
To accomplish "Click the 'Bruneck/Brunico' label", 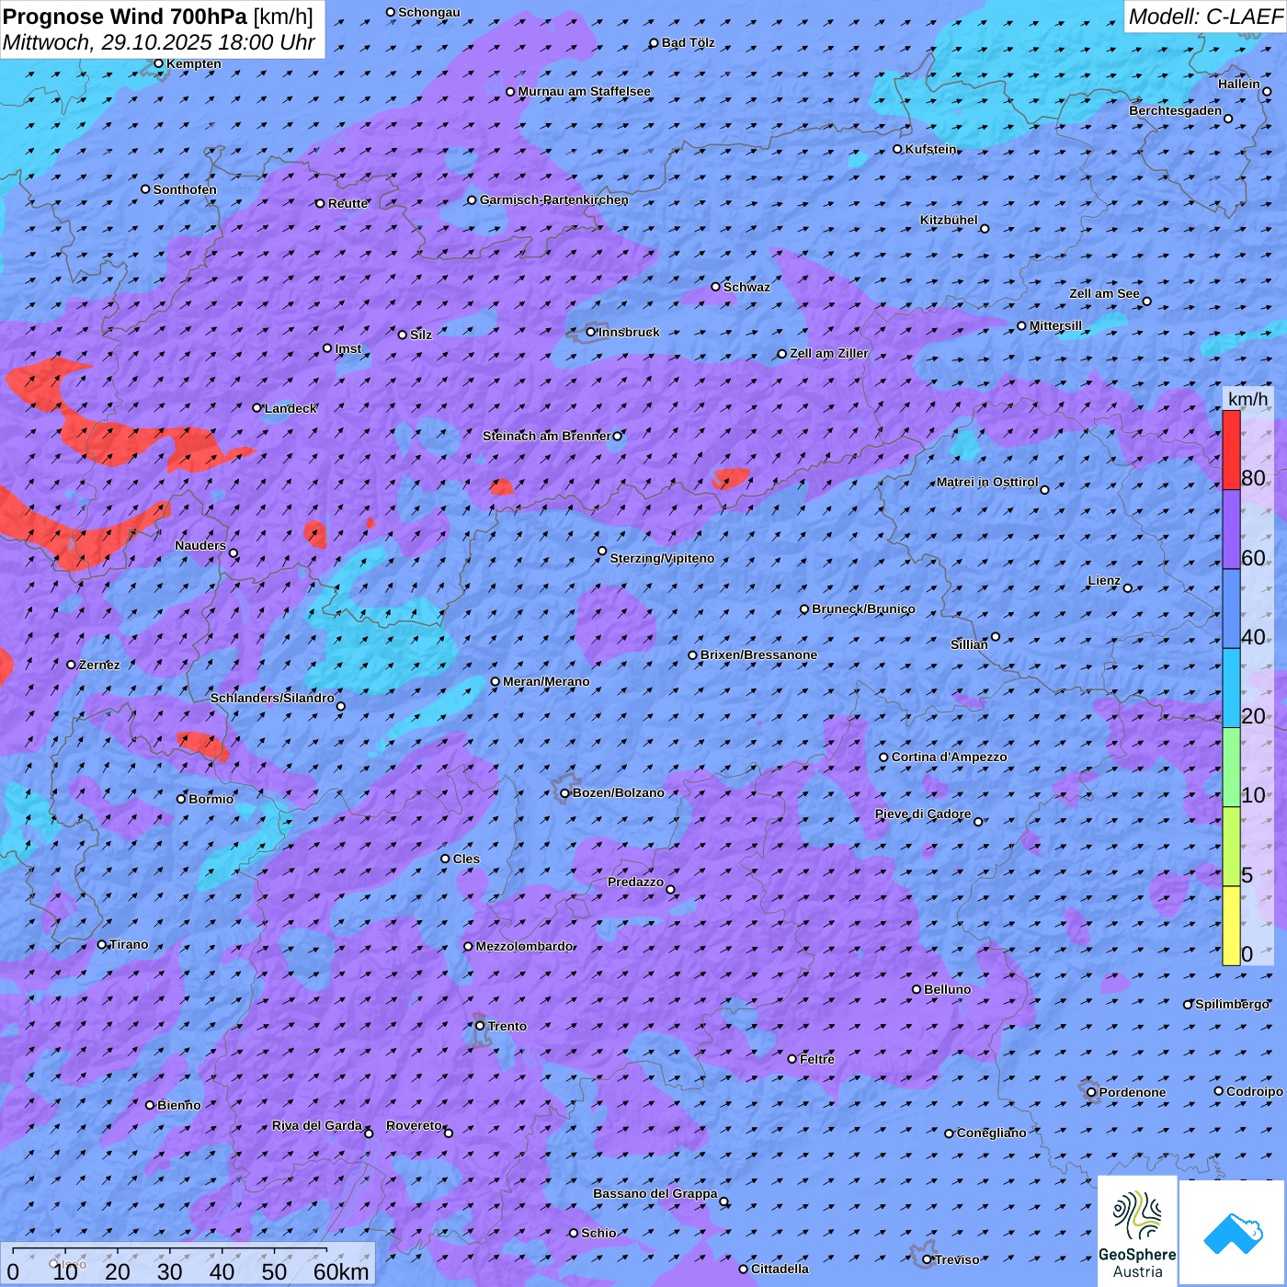I will pyautogui.click(x=863, y=609).
